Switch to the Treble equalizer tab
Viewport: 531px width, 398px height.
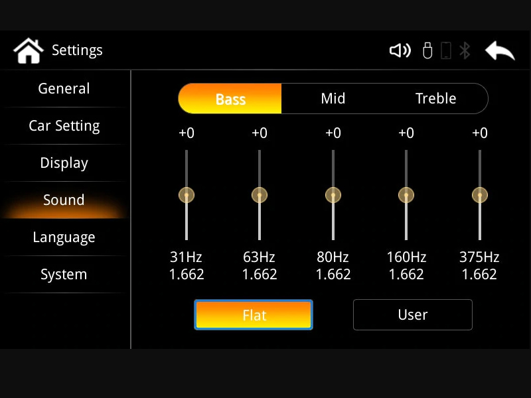[x=435, y=99]
